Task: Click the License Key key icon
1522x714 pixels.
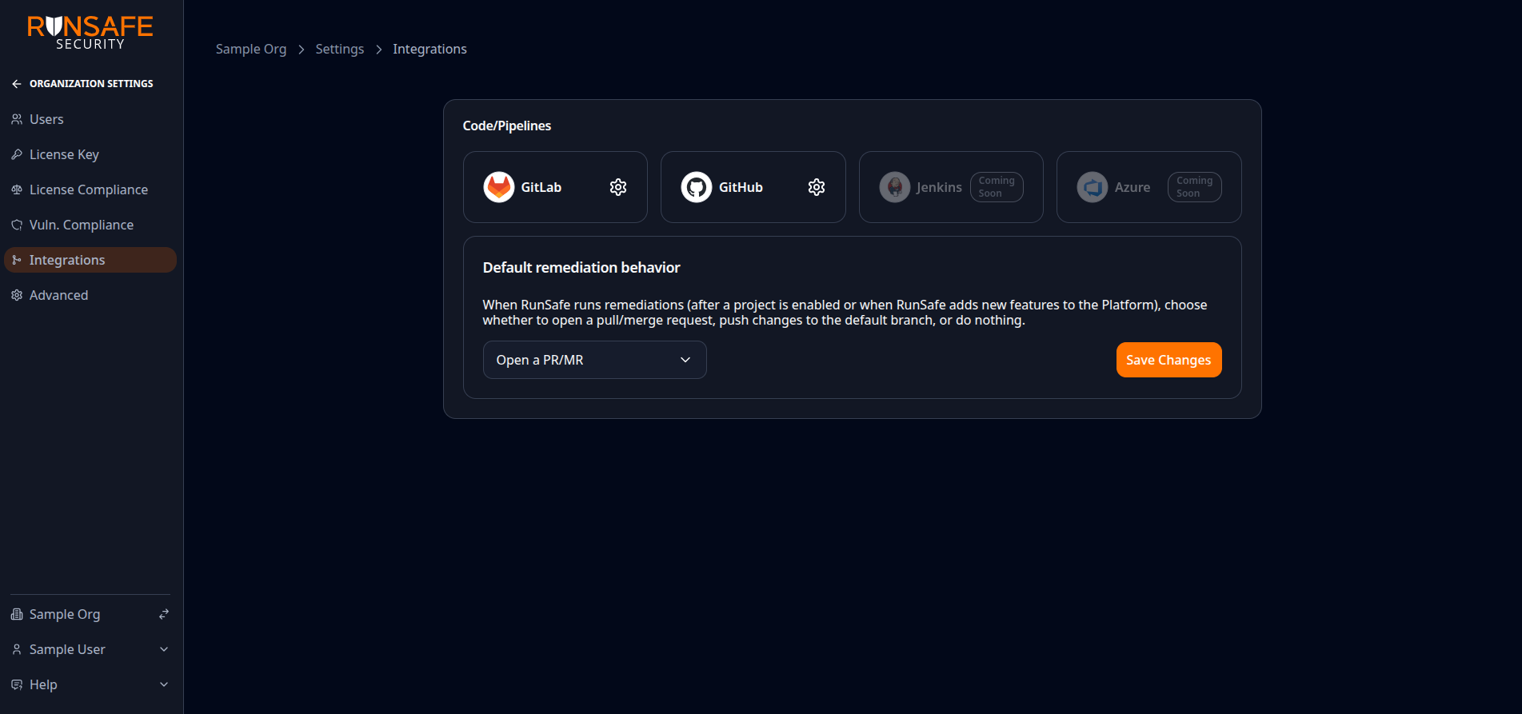Action: pyautogui.click(x=17, y=154)
